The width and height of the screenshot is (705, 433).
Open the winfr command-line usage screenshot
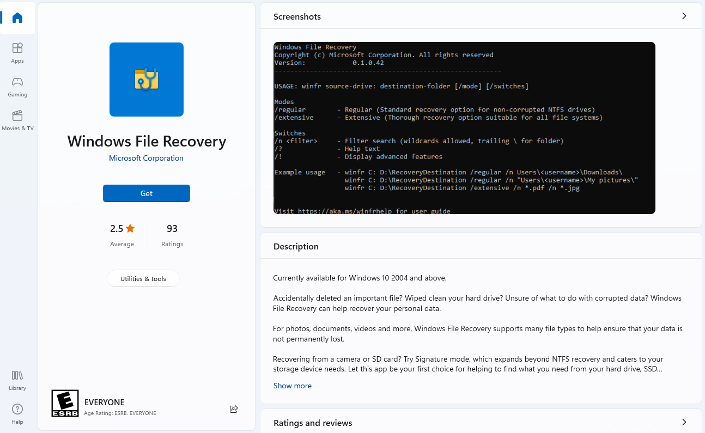(464, 127)
